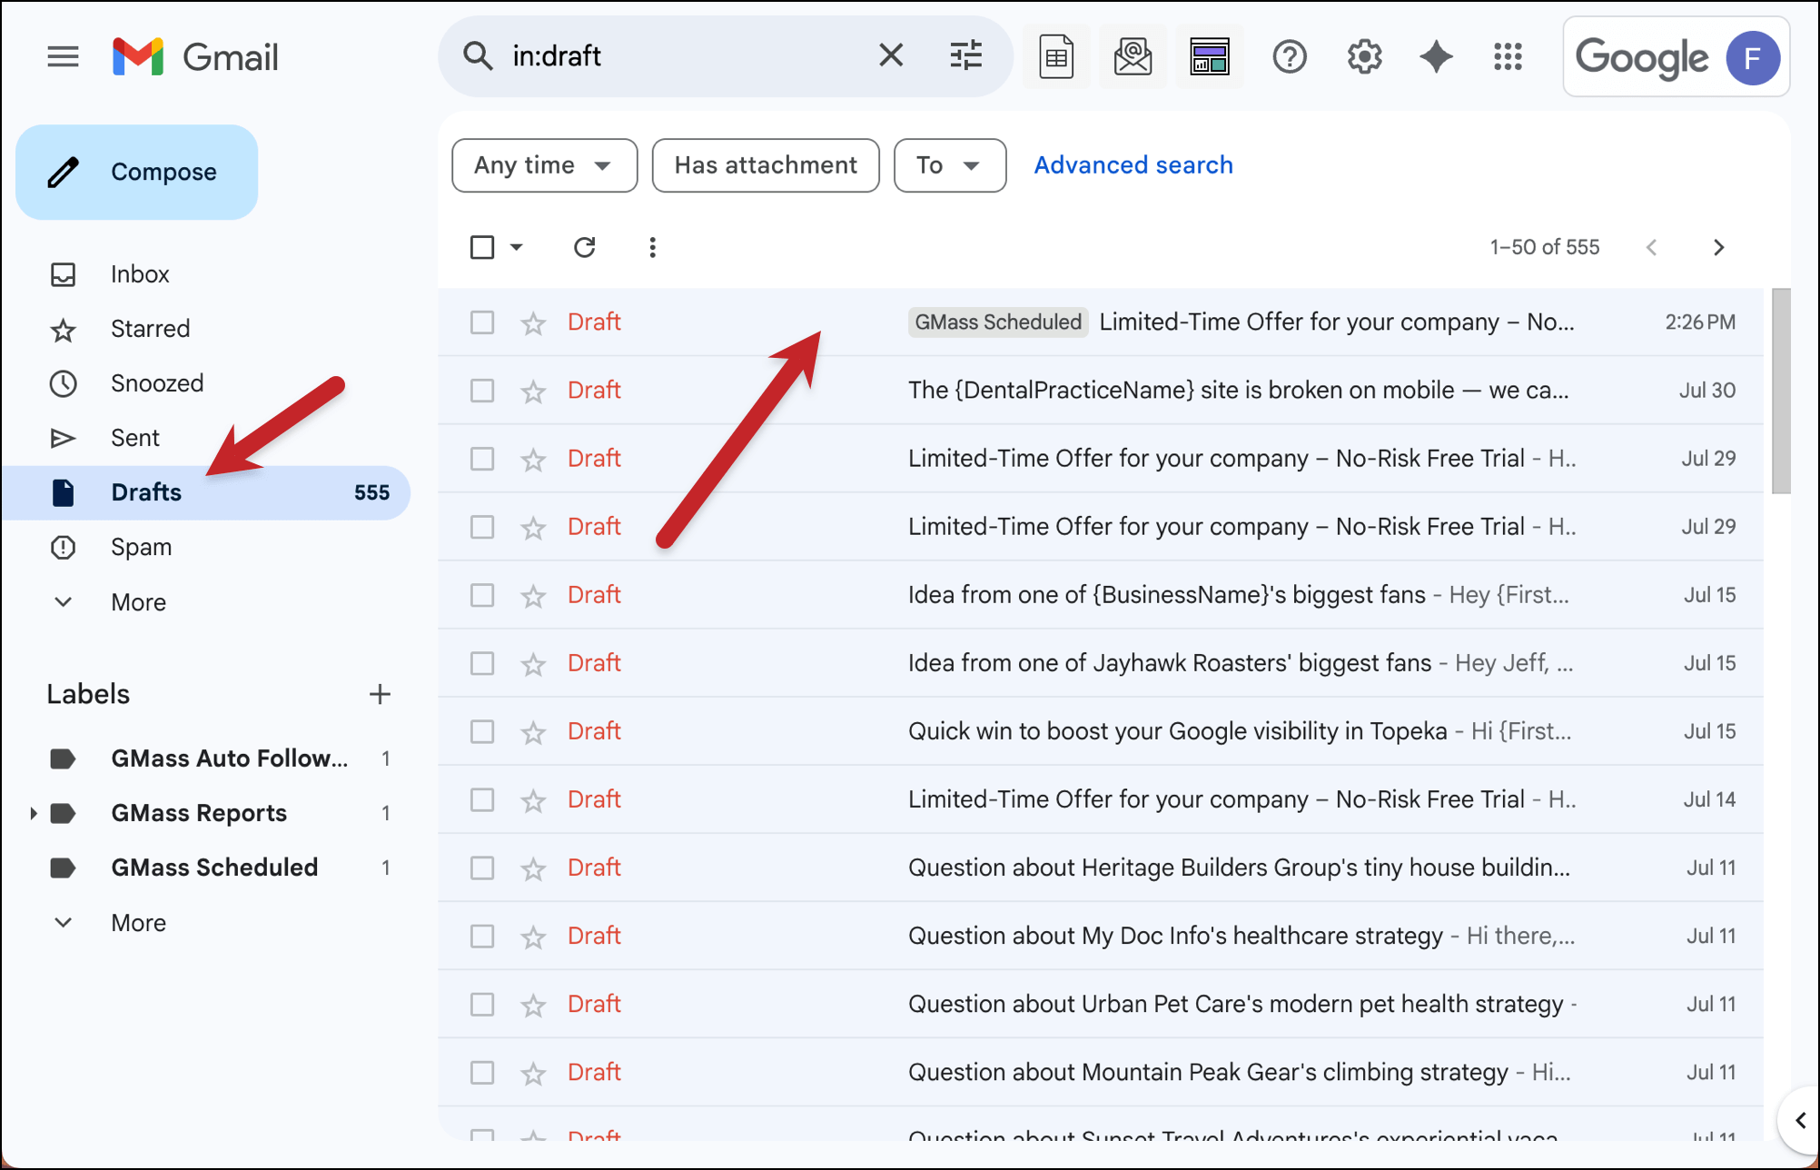
Task: Select the GMass Scheduled draft checkbox
Action: (x=482, y=322)
